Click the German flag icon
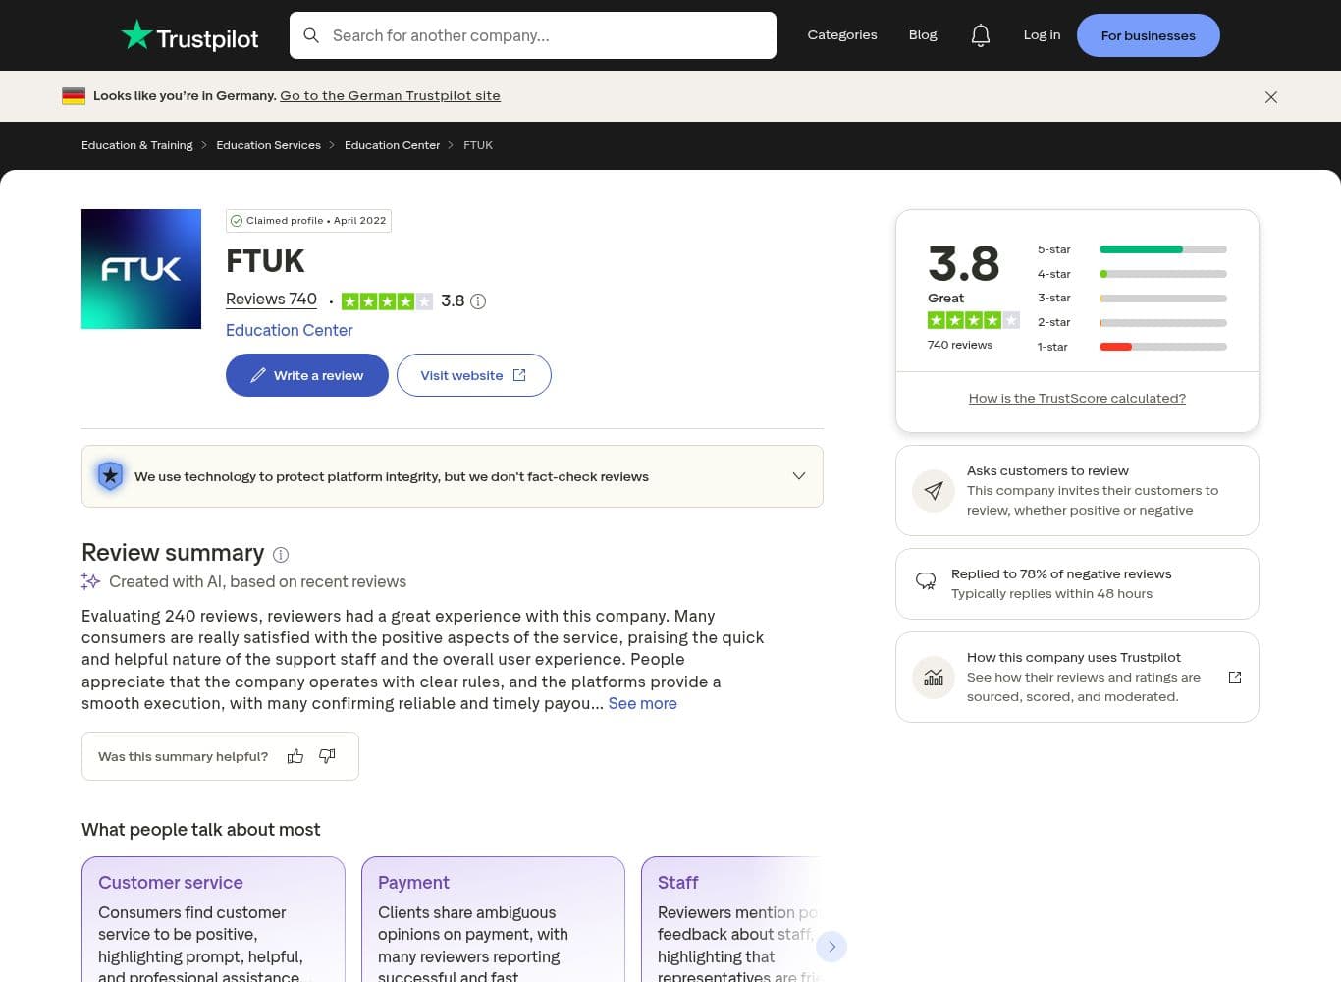The image size is (1341, 982). coord(74,96)
